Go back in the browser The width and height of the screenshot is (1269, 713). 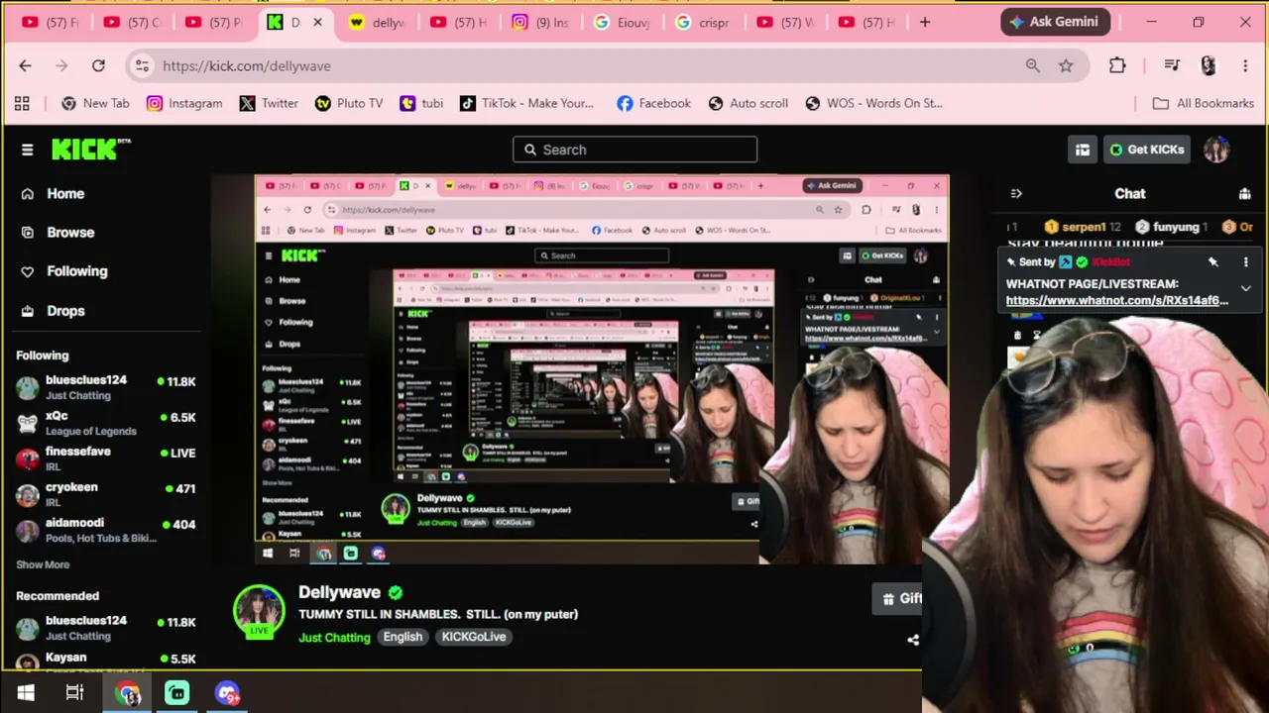[x=25, y=65]
